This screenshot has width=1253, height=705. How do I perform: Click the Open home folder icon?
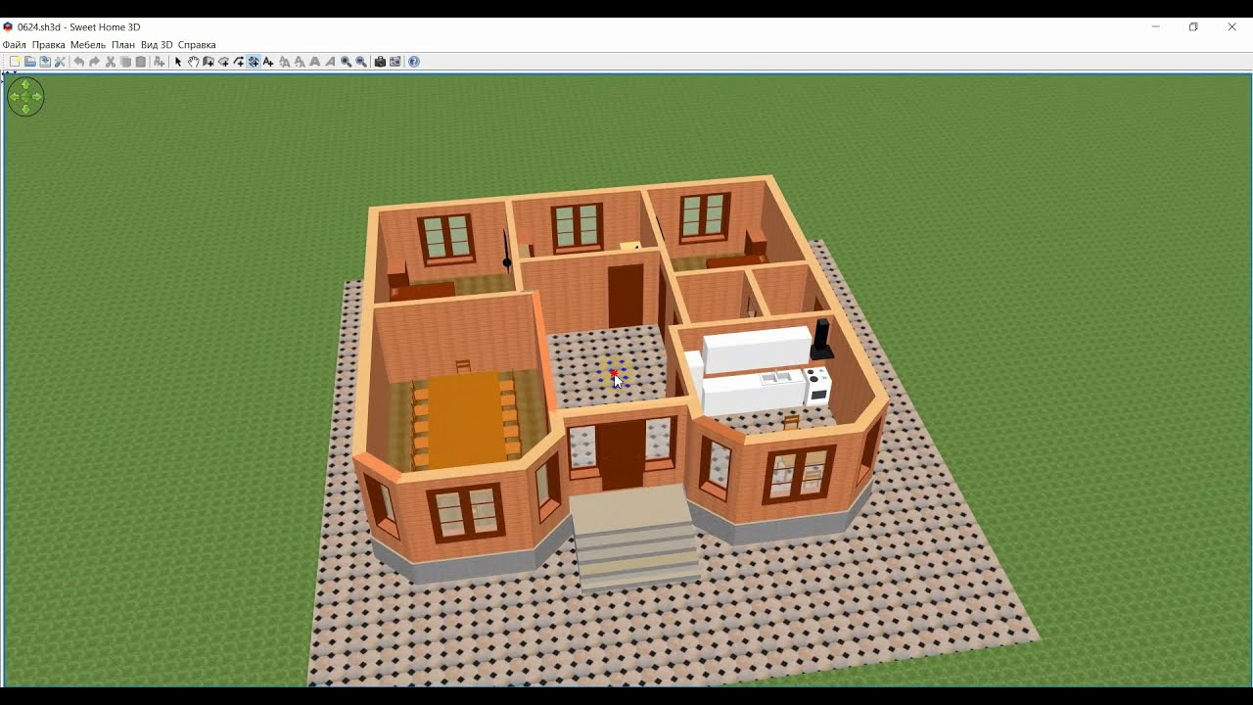[30, 62]
